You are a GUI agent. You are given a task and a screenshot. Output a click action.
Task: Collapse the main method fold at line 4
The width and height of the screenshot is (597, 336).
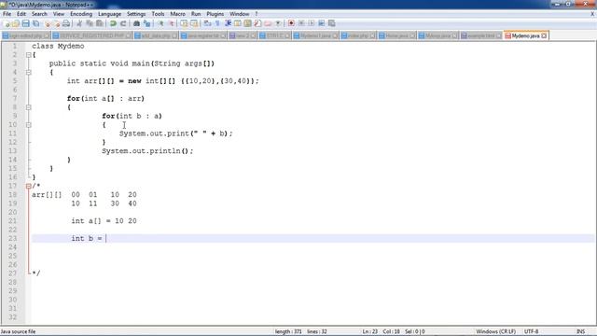tap(29, 73)
